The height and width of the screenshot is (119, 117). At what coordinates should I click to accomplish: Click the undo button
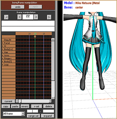pos(18,7)
